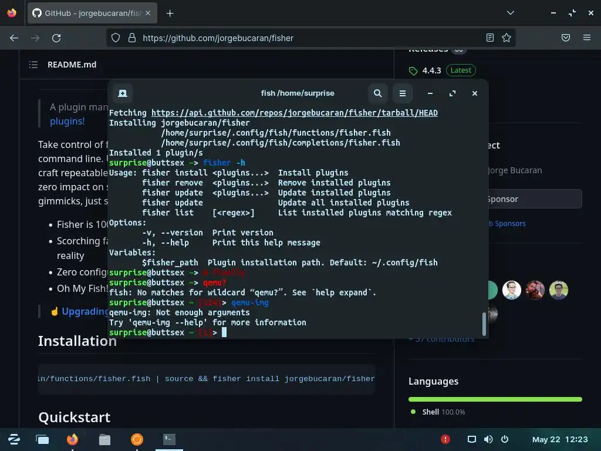Show the desktop workspaces taskbar icon

pyautogui.click(x=42, y=439)
